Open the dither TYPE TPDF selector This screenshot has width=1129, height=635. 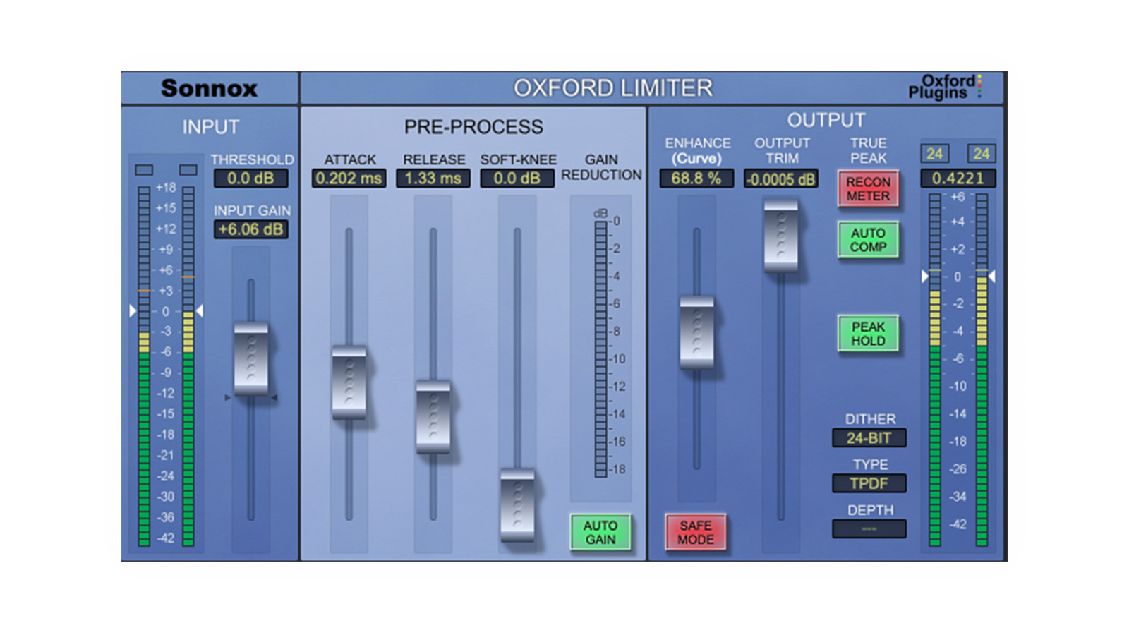(869, 483)
